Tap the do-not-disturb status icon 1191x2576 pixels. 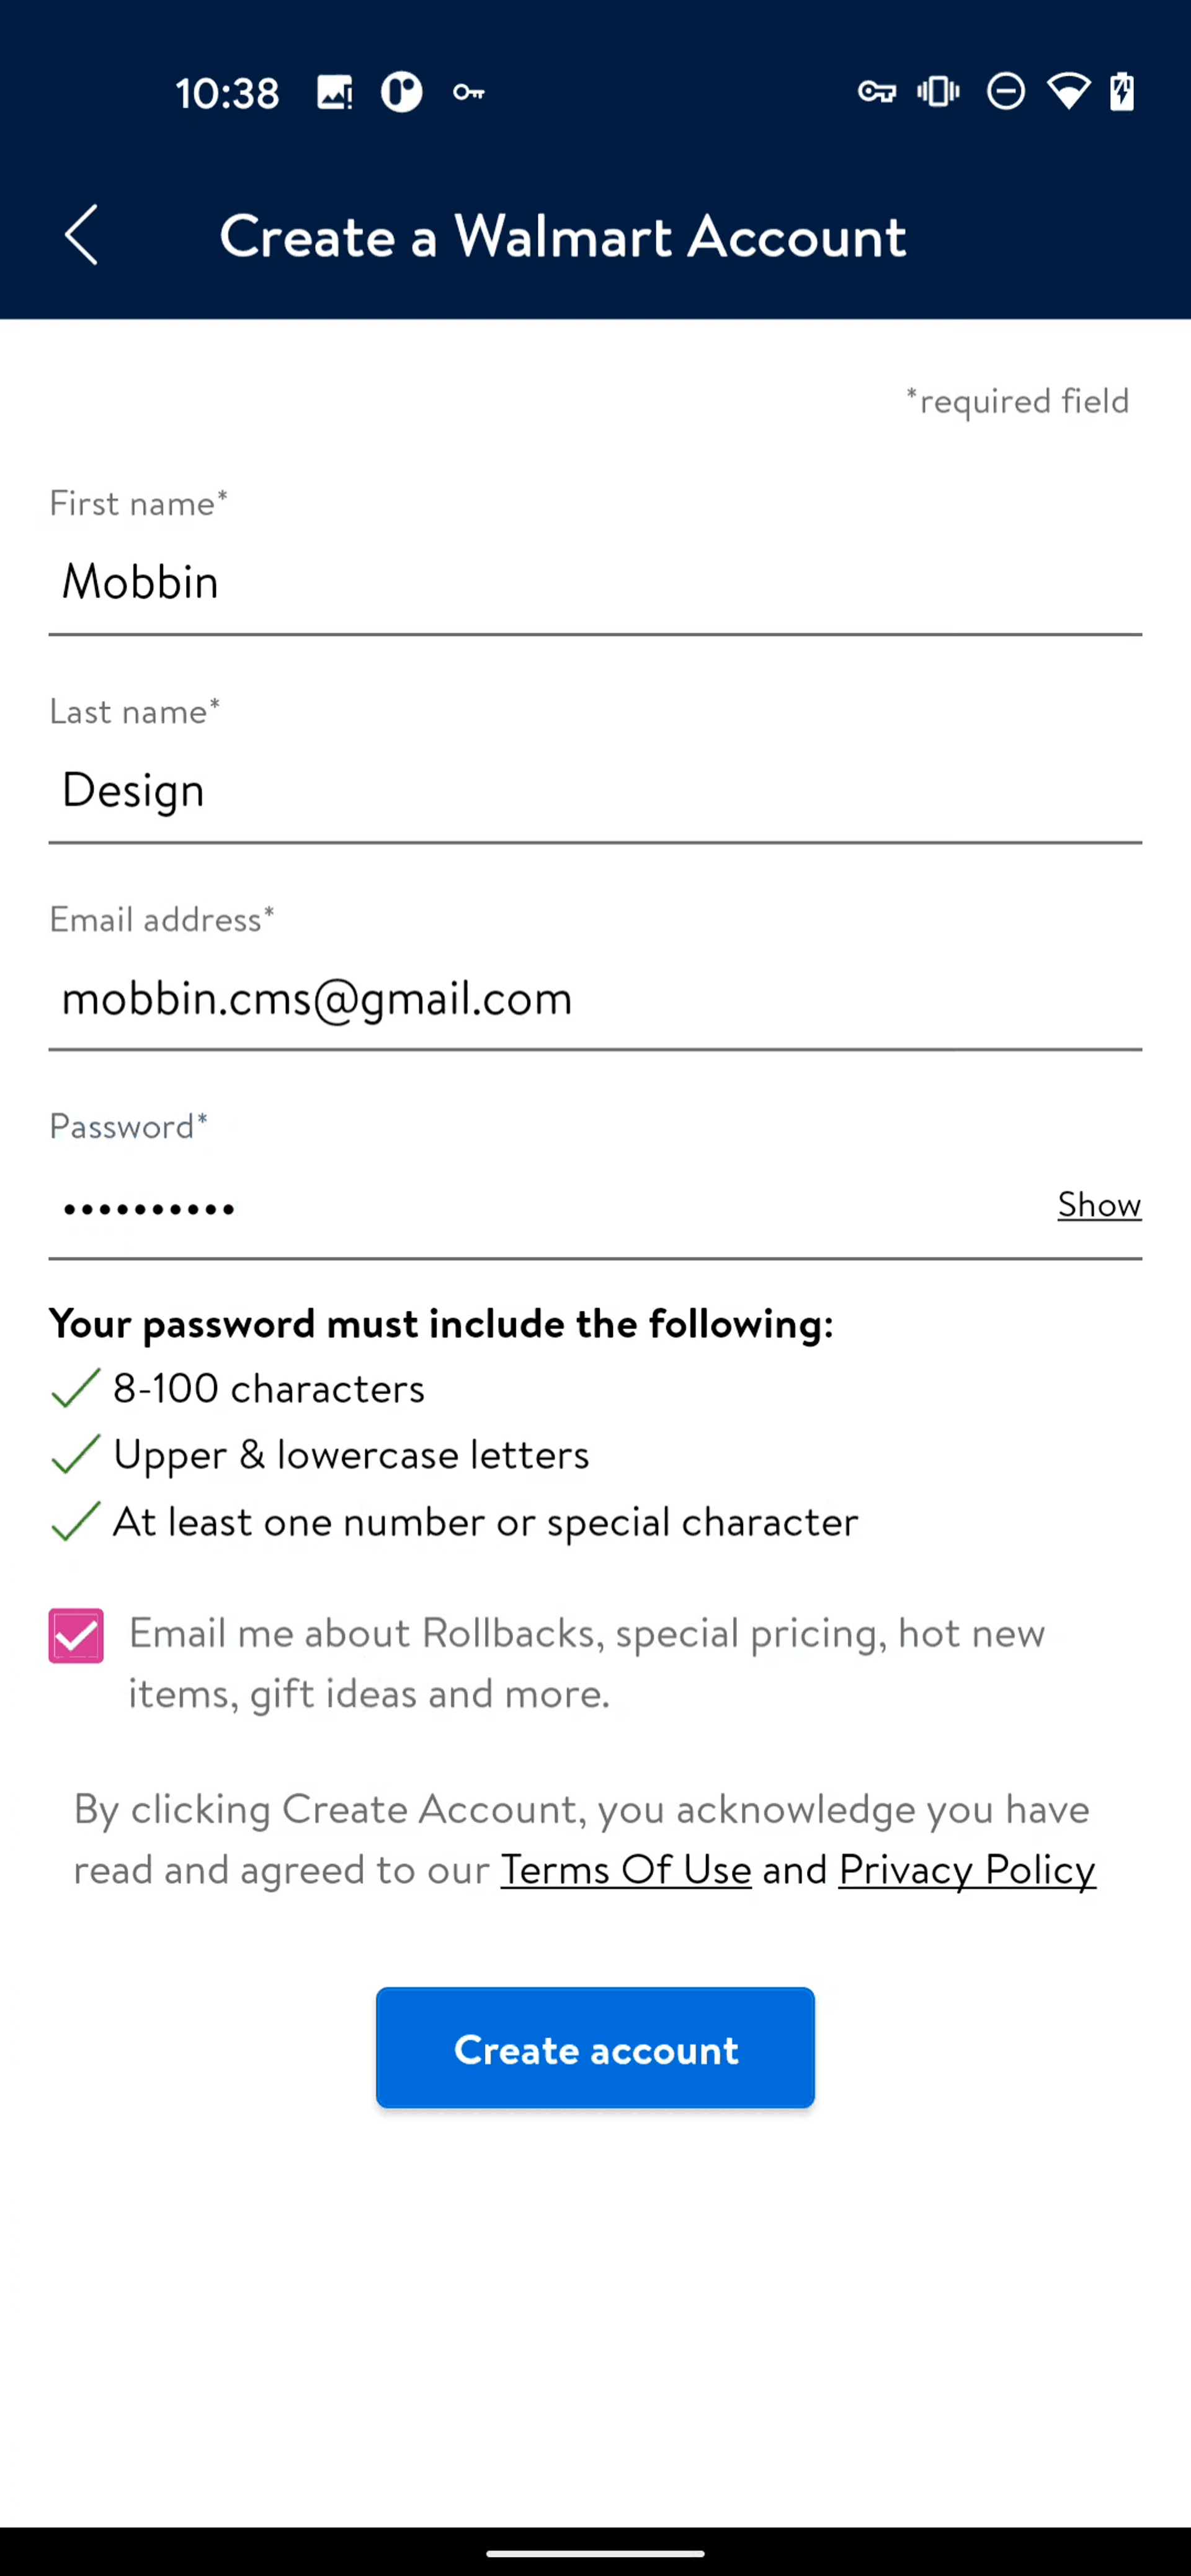click(1006, 92)
